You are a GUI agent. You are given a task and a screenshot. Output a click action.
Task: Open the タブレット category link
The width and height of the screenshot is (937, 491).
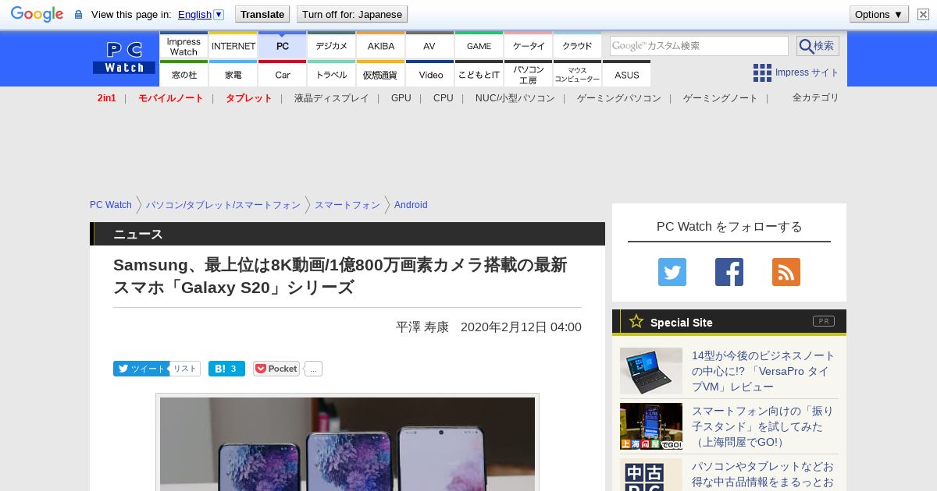click(249, 98)
